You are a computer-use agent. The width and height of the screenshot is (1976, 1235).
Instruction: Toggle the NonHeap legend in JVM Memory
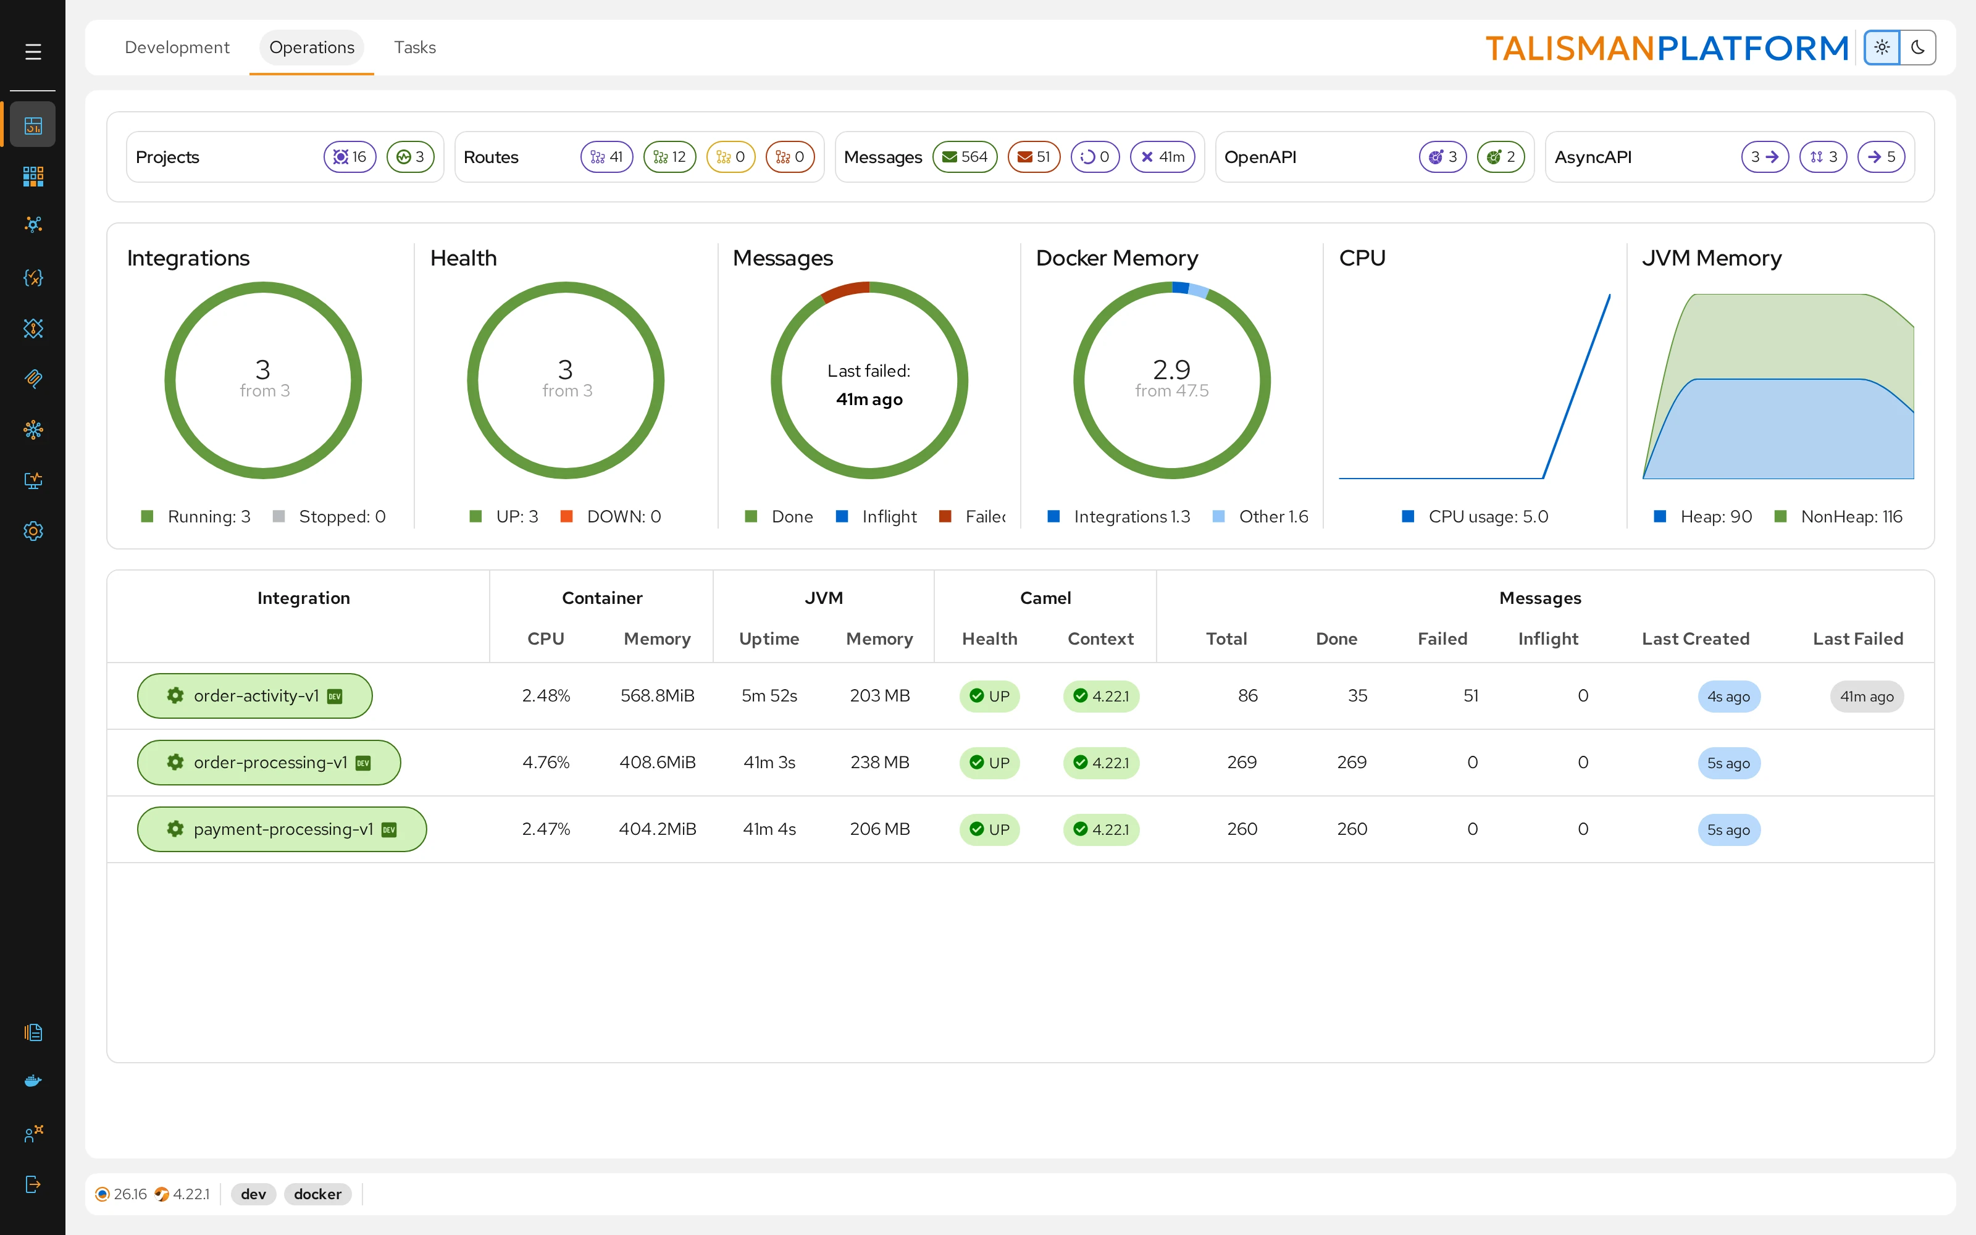point(1839,516)
